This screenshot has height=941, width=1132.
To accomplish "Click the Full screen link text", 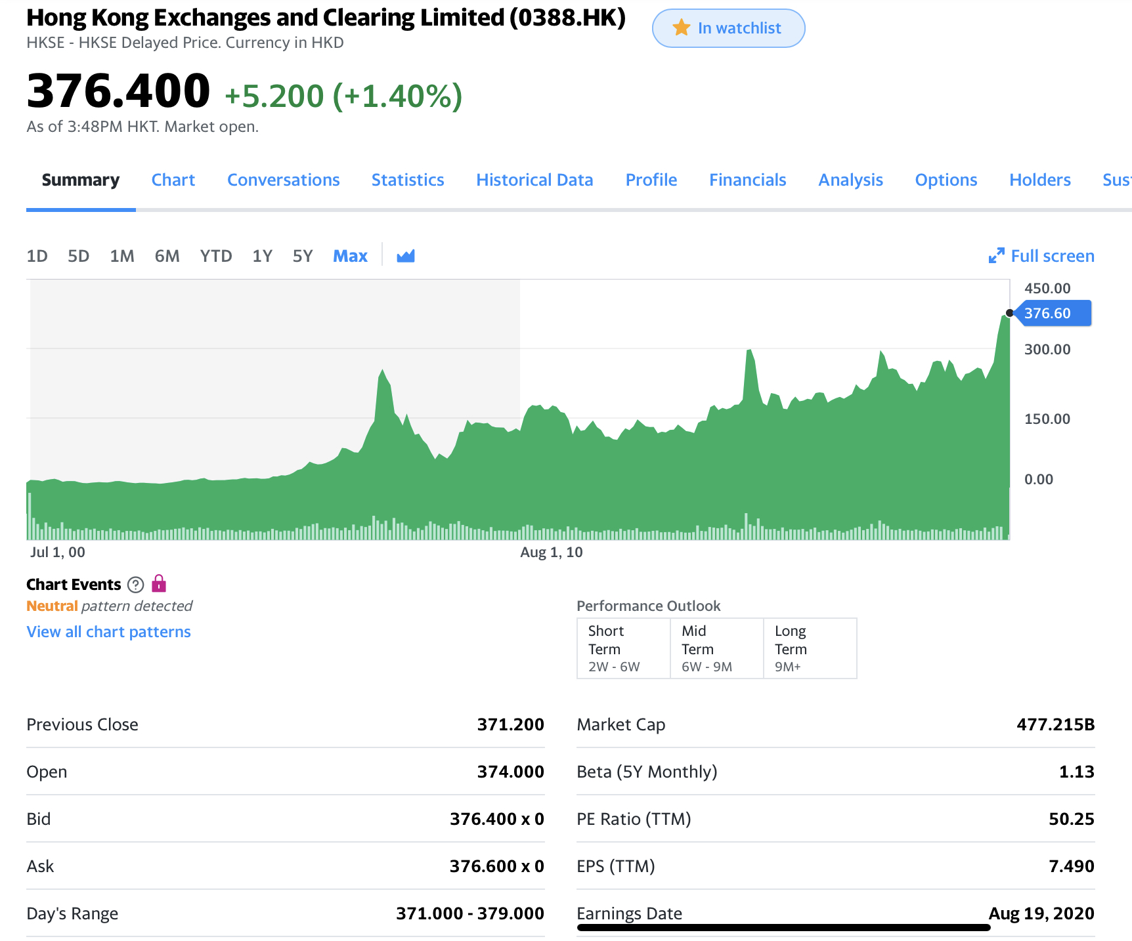I will coord(1052,256).
